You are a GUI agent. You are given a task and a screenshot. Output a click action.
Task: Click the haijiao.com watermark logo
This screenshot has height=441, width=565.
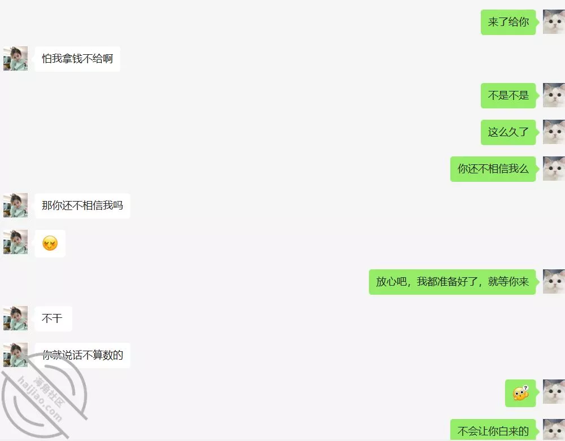[44, 396]
